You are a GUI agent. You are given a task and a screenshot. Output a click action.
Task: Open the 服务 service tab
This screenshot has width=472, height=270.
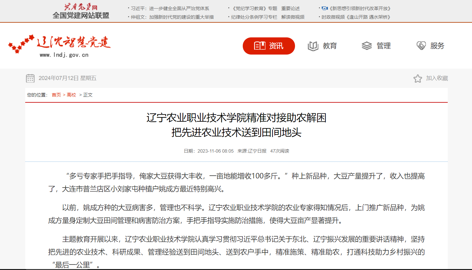pyautogui.click(x=430, y=46)
